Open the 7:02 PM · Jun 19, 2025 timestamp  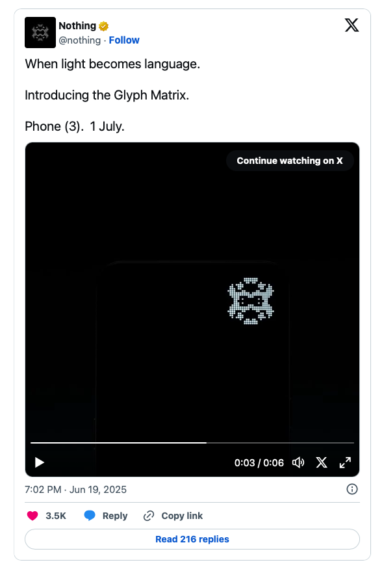pos(76,490)
